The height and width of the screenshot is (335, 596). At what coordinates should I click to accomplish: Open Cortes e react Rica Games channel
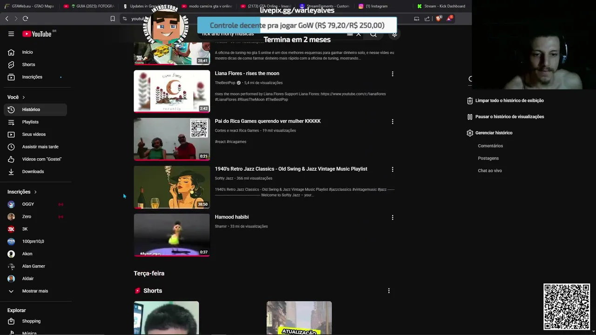tap(237, 131)
